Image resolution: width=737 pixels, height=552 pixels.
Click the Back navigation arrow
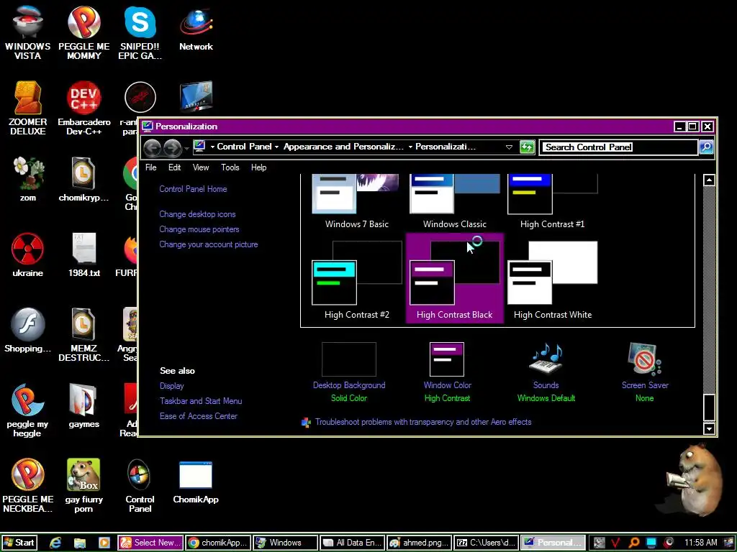(x=153, y=147)
